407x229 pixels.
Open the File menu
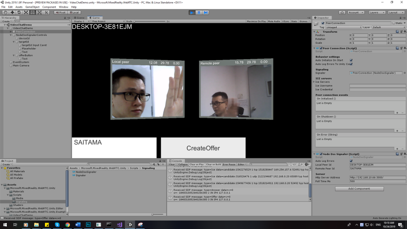(3, 7)
